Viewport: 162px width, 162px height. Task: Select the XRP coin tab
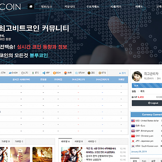click(x=46, y=73)
